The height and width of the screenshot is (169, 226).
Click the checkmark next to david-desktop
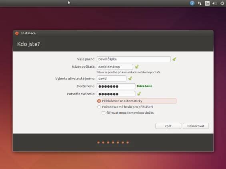click(x=137, y=67)
